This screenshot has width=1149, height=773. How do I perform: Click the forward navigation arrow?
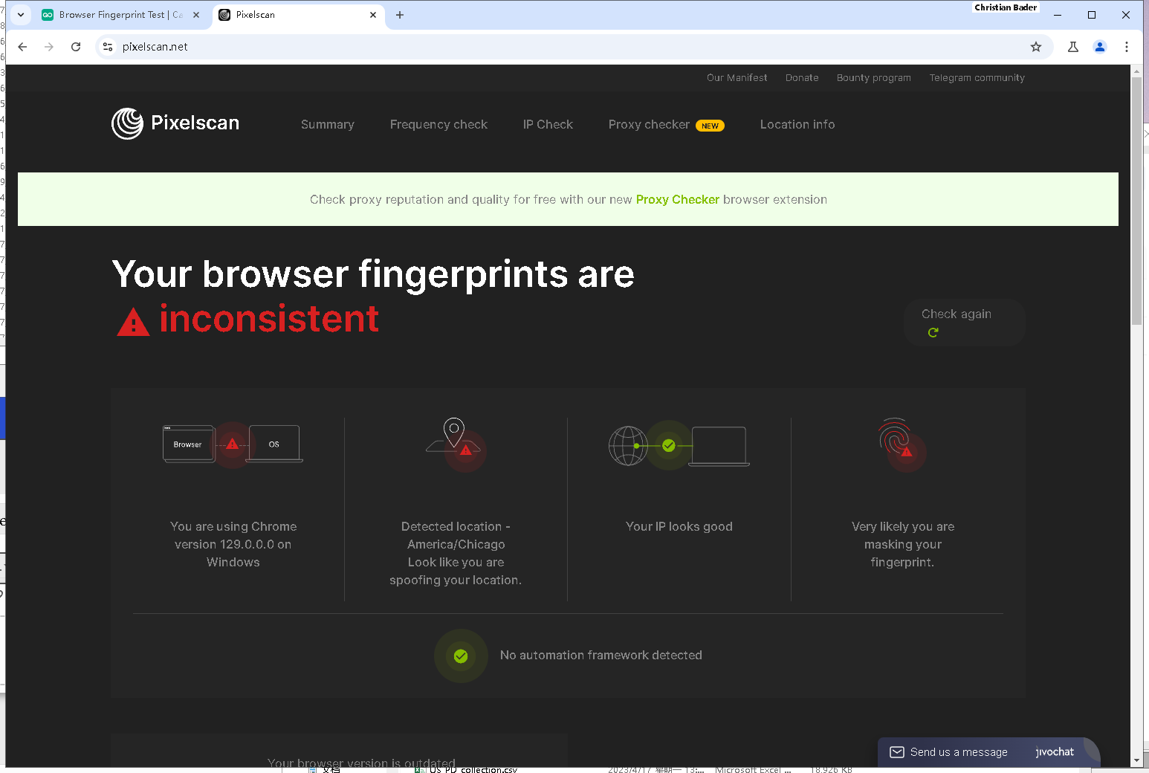click(x=49, y=47)
